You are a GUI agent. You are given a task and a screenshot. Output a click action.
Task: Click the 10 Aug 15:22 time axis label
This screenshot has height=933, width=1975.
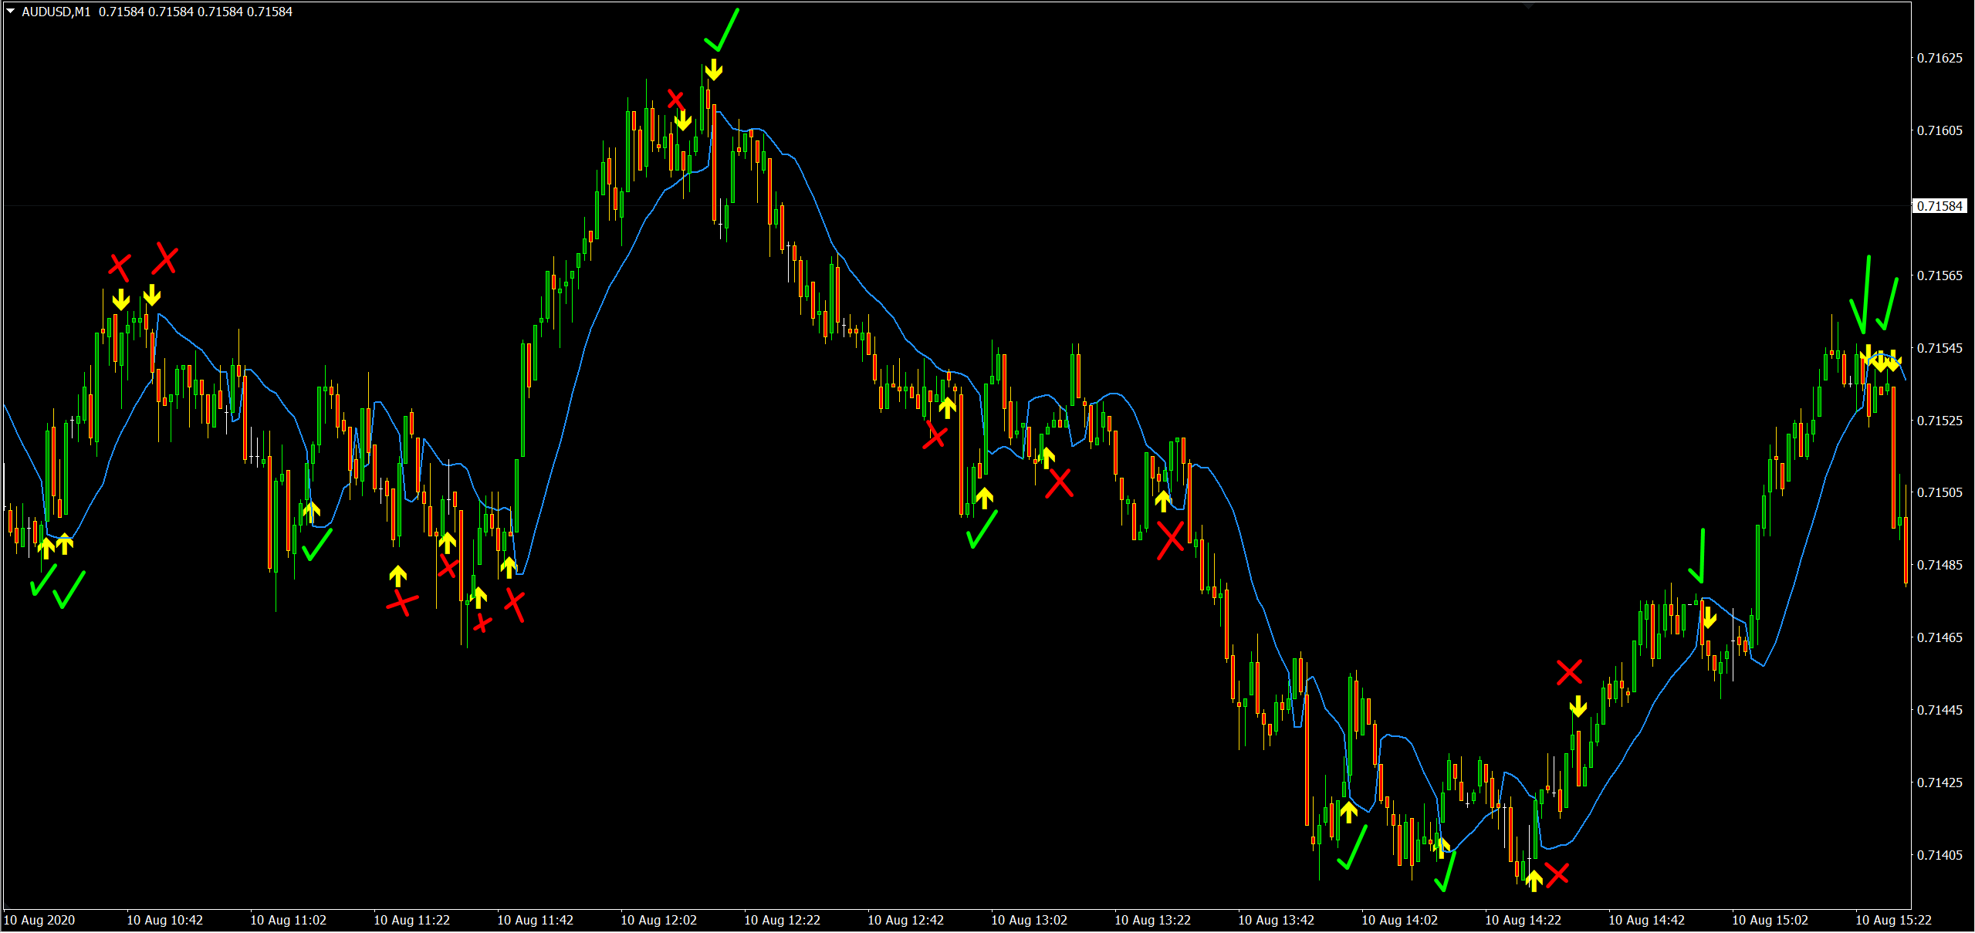click(x=1892, y=920)
